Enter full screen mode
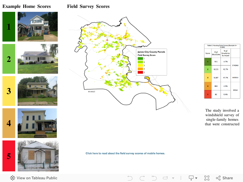This screenshot has height=182, width=243. tap(207, 178)
